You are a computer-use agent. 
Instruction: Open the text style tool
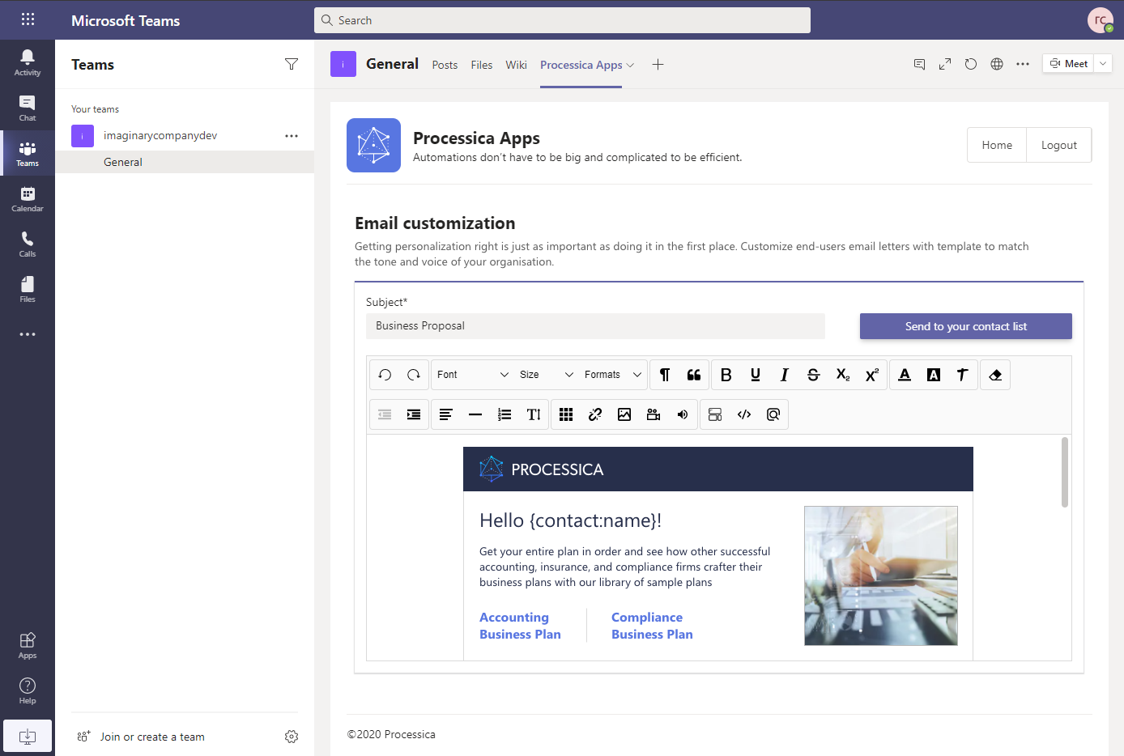pyautogui.click(x=963, y=375)
